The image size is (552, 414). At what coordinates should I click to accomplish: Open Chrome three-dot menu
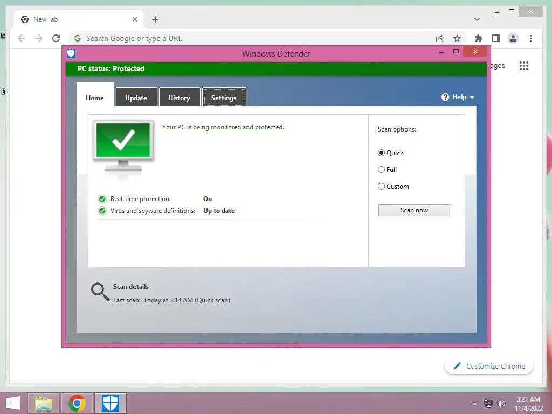tap(530, 38)
